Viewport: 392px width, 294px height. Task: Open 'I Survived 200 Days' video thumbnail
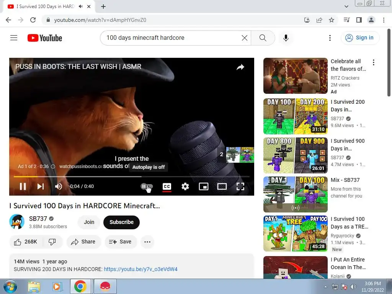296,116
